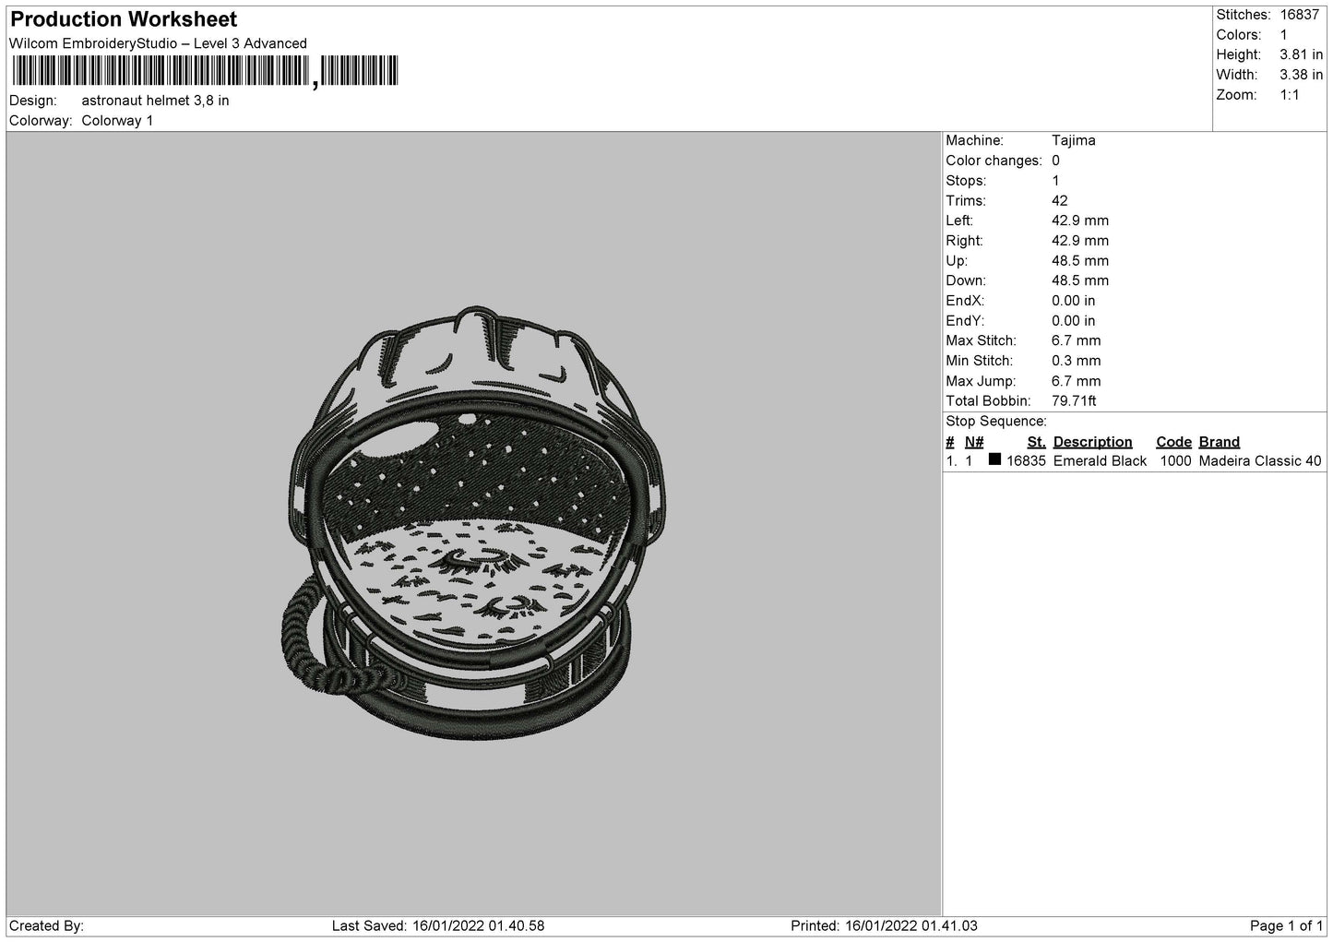Screen dimensions: 1333x942
Task: Click the underlined Description column header
Action: coord(1092,442)
